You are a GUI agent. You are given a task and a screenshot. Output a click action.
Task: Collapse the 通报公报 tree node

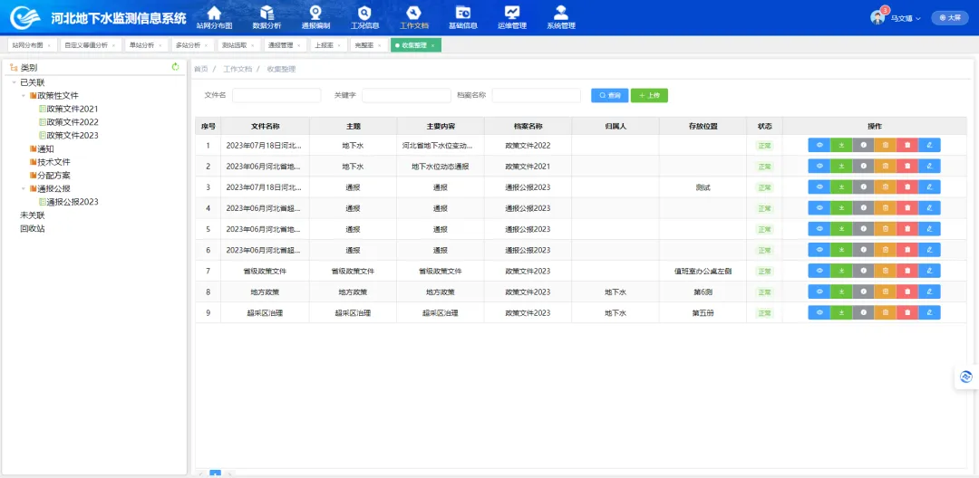click(24, 189)
